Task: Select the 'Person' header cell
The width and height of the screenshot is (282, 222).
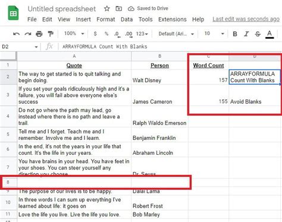Action: [x=159, y=65]
